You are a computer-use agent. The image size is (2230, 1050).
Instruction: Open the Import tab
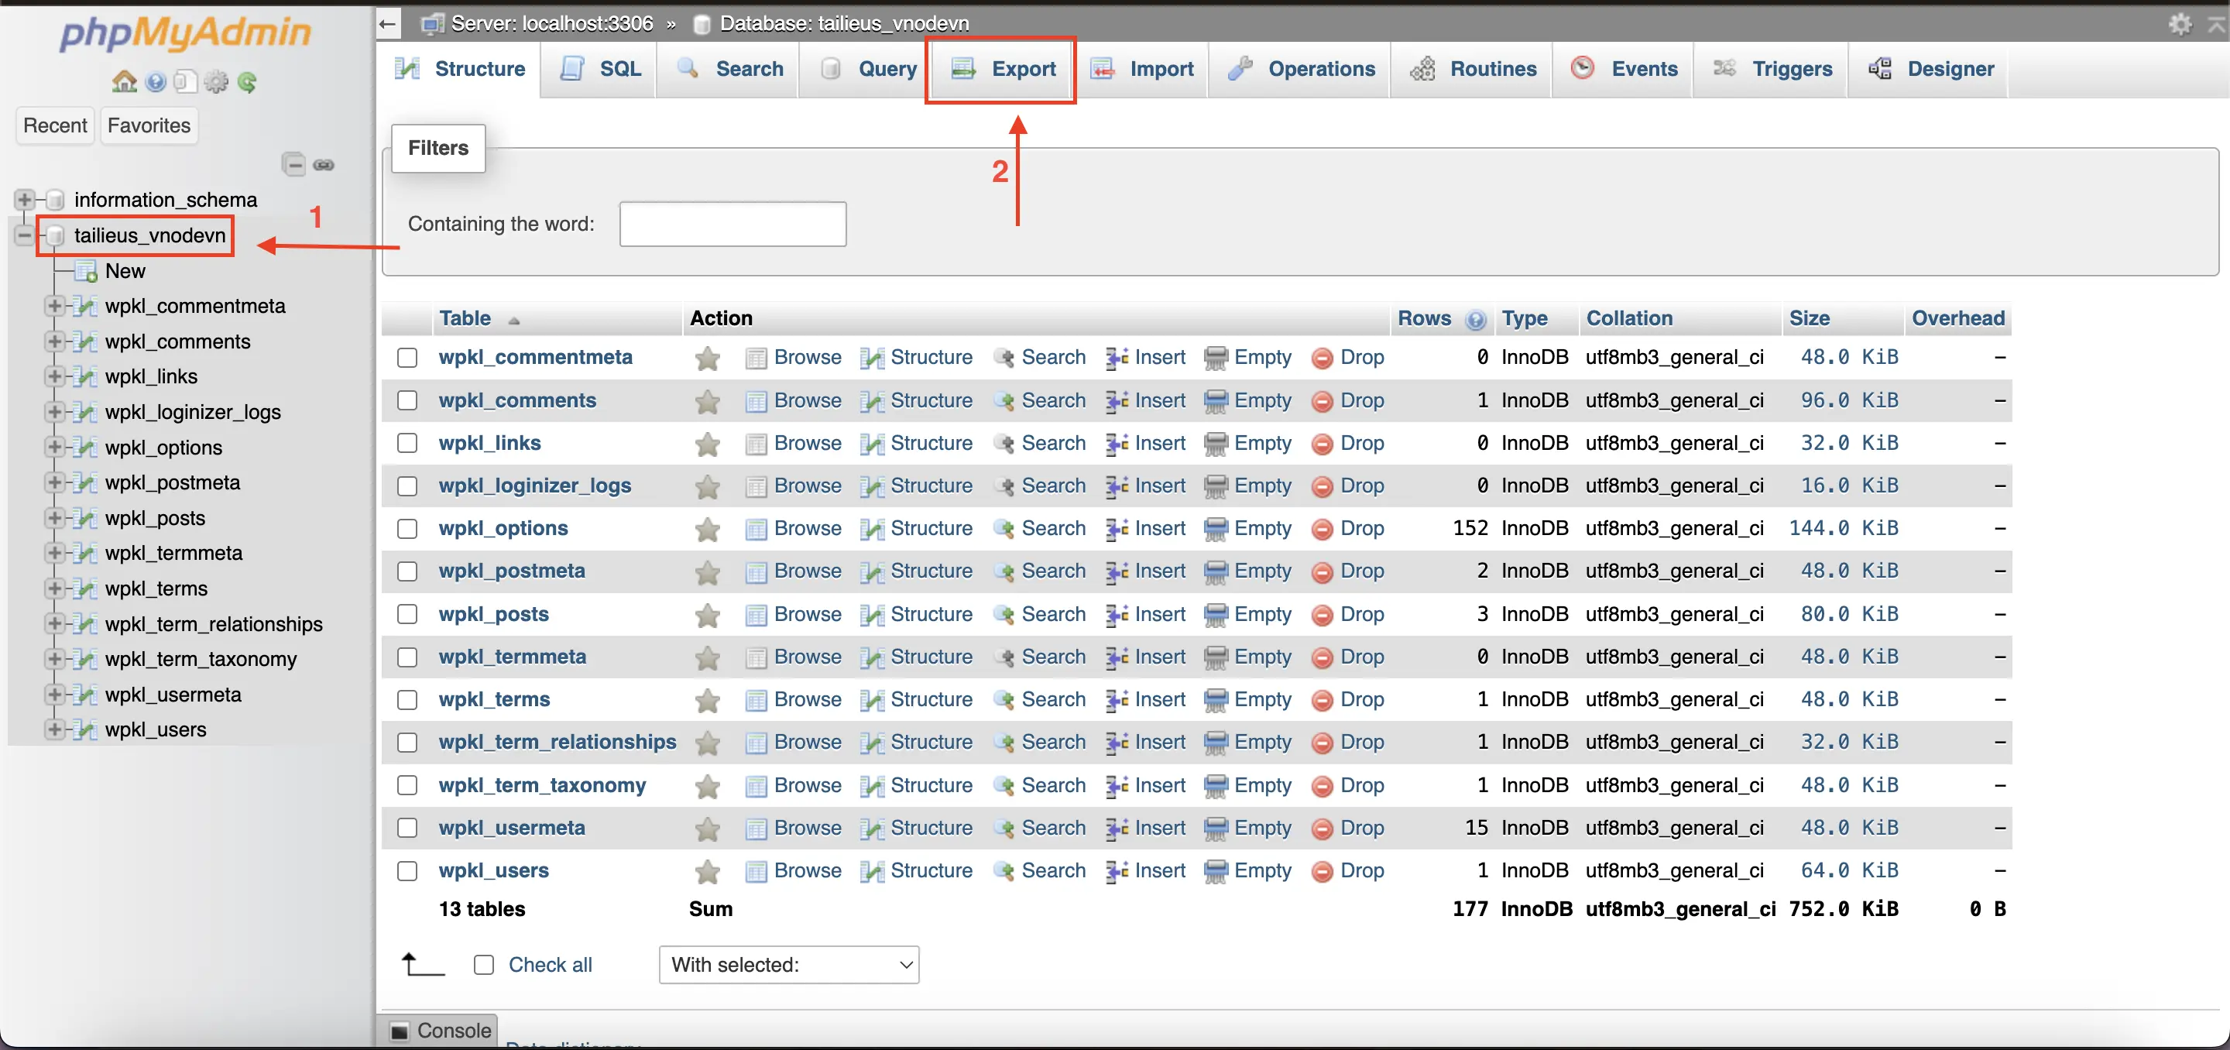(1141, 69)
